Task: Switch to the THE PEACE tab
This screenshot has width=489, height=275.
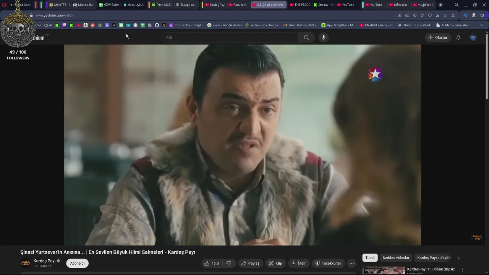Action: (300, 5)
